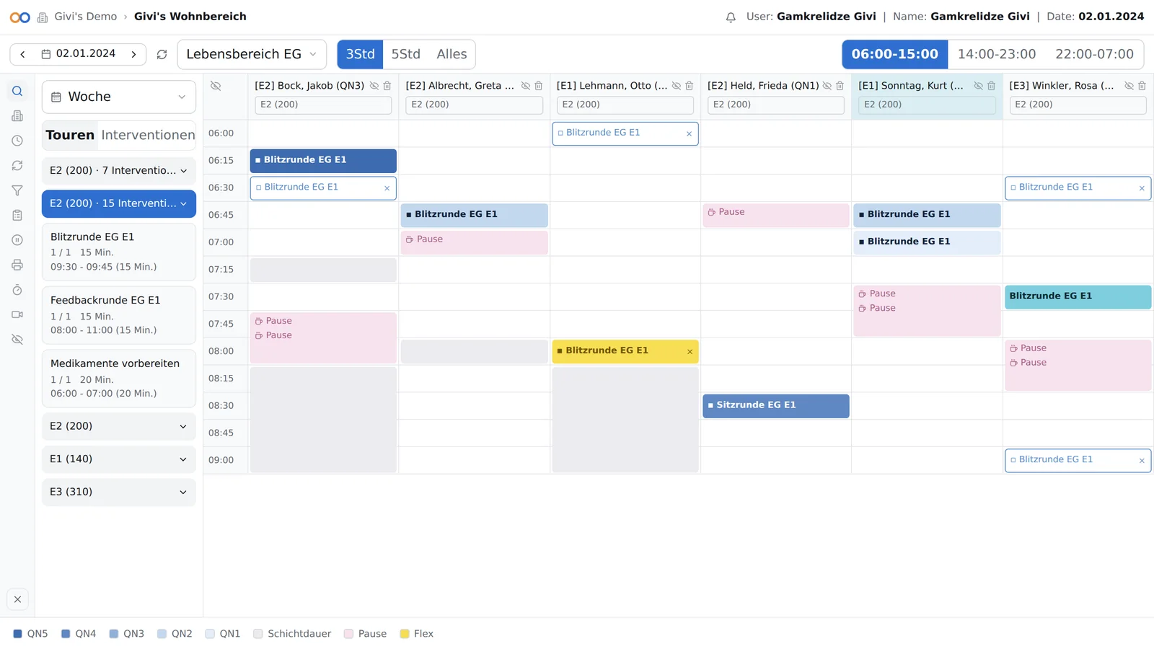Select the Alles view option
1154x649 pixels.
pyautogui.click(x=452, y=54)
